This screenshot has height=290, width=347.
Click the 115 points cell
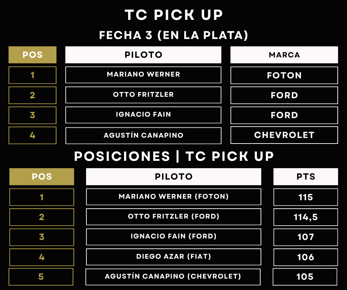[305, 197]
